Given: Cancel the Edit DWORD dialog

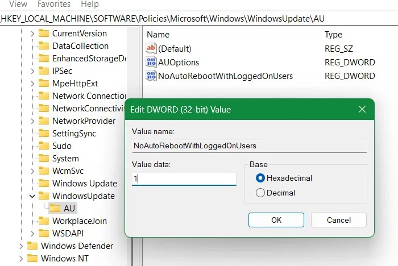Looking at the screenshot, I should pos(339,220).
